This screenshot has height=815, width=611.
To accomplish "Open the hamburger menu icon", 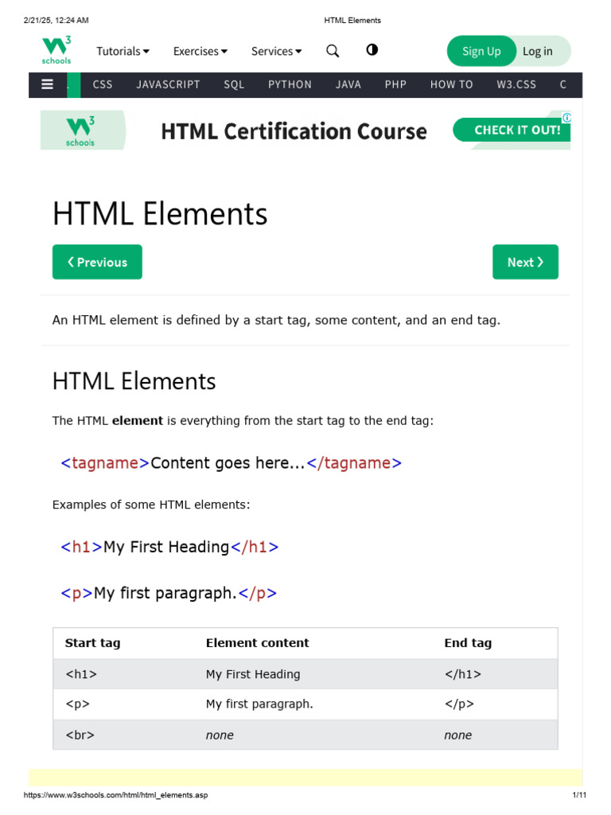I will click(x=48, y=84).
